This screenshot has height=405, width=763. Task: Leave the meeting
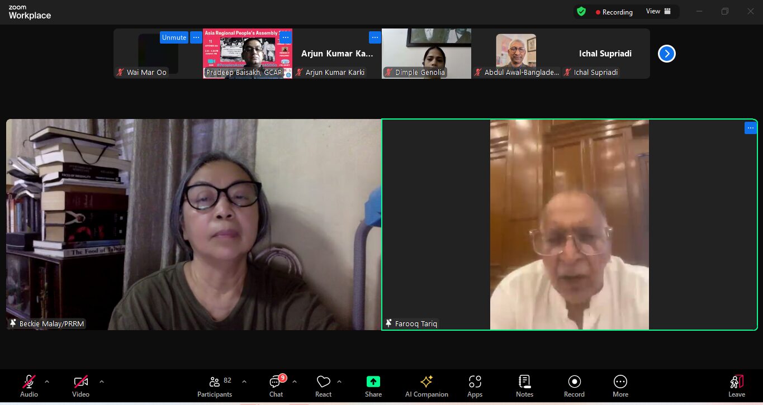[736, 385]
